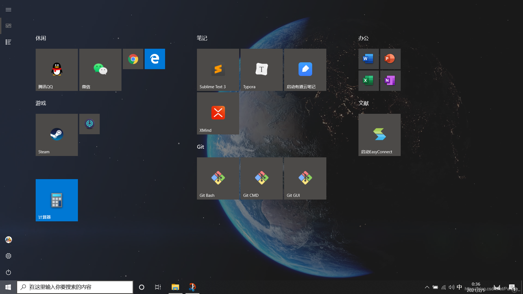Open the Git Bash tile
The image size is (523, 294).
(x=218, y=178)
